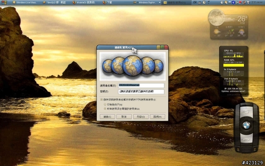Click the Connect (連線) button
This screenshot has height=166, width=265.
click(107, 117)
